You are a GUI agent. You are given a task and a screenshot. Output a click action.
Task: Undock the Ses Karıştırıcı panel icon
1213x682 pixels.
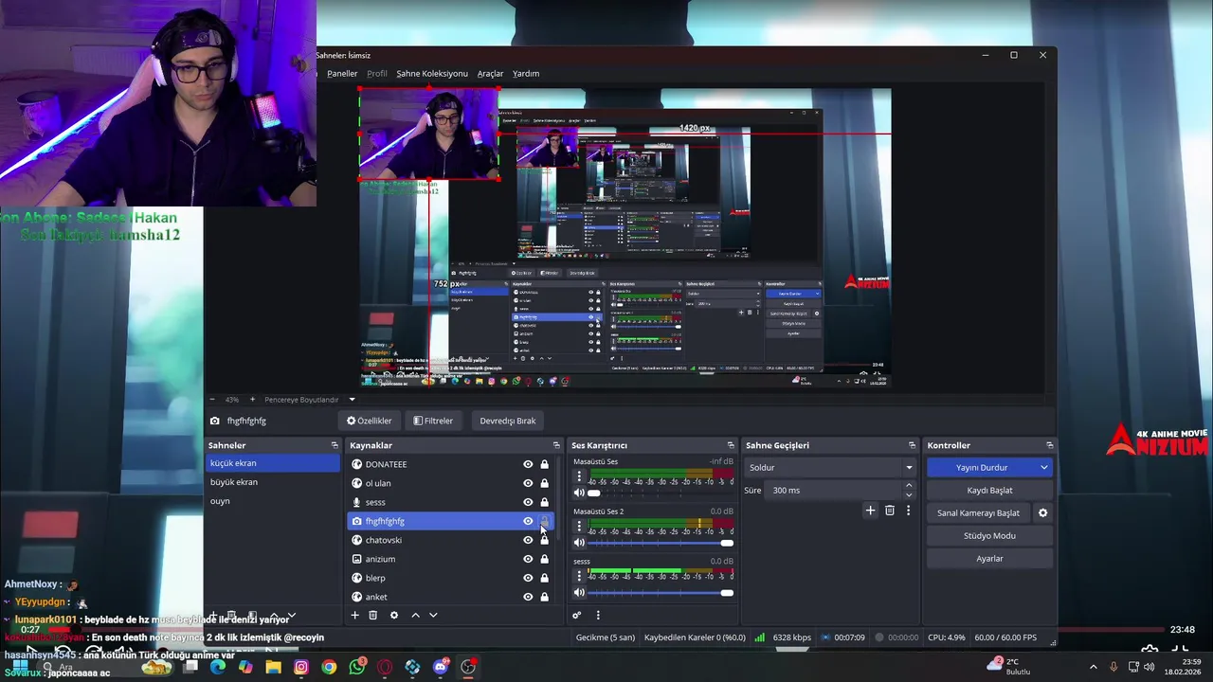coord(731,445)
